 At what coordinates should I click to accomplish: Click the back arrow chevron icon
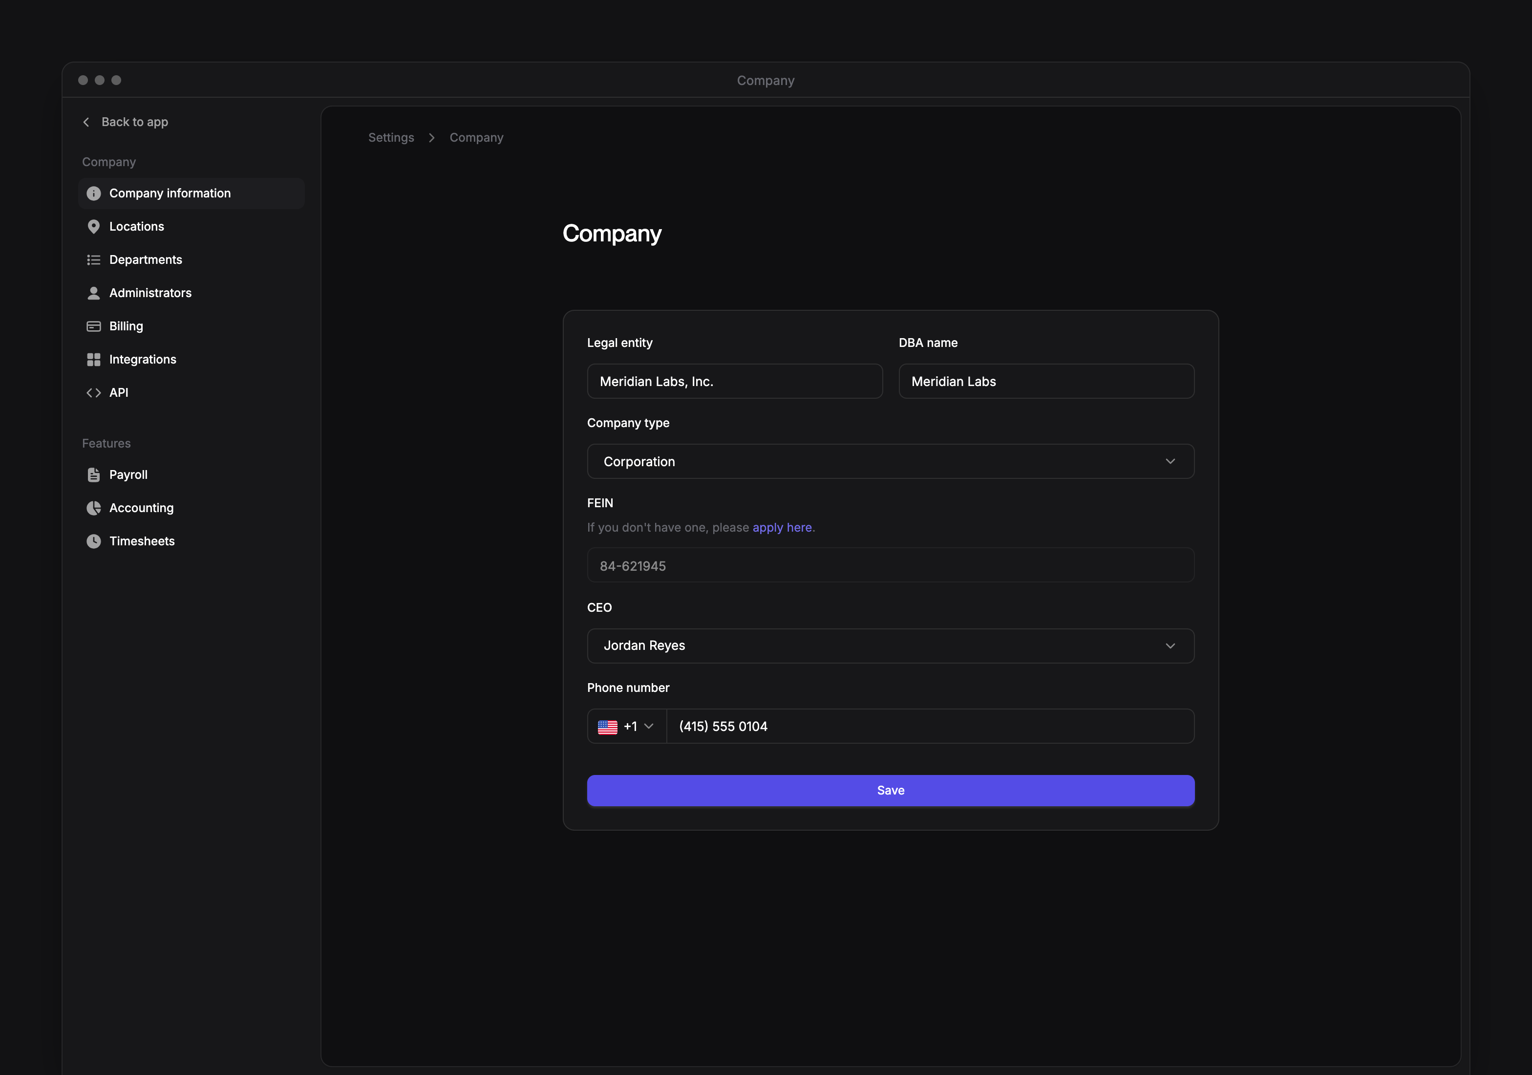pos(86,122)
